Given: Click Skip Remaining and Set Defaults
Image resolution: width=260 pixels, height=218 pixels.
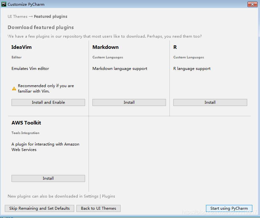Looking at the screenshot, I should click(39, 208).
